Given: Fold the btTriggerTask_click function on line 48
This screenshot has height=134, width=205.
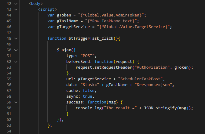Looking at the screenshot, I should (16, 38).
